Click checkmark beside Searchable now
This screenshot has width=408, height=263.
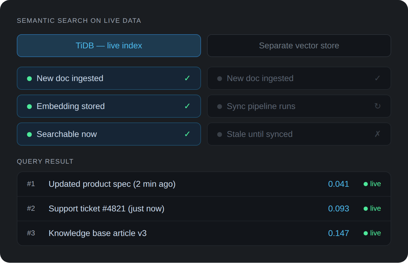[187, 134]
